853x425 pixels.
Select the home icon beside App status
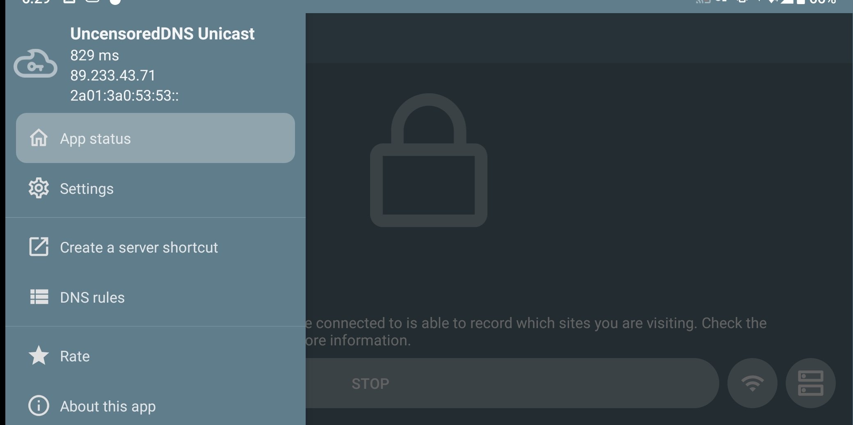pyautogui.click(x=39, y=138)
